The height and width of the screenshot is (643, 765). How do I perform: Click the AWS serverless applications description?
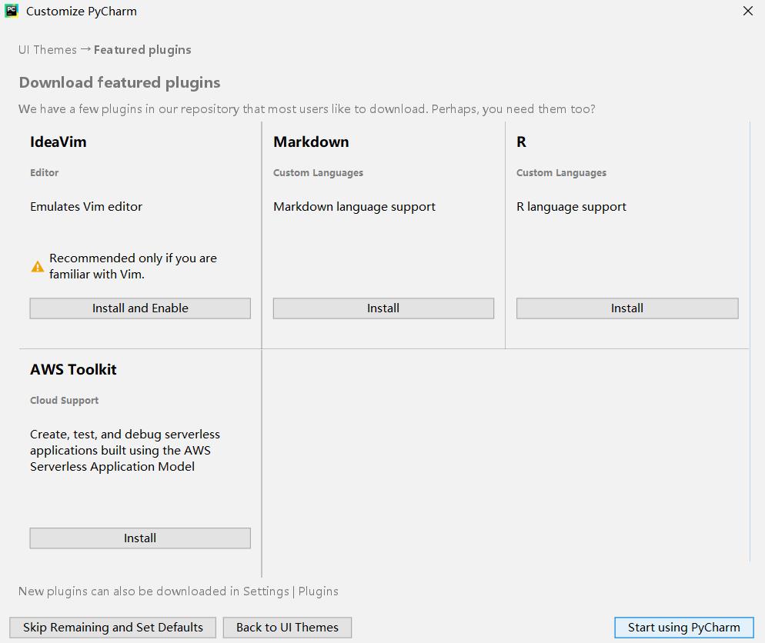[x=125, y=451]
